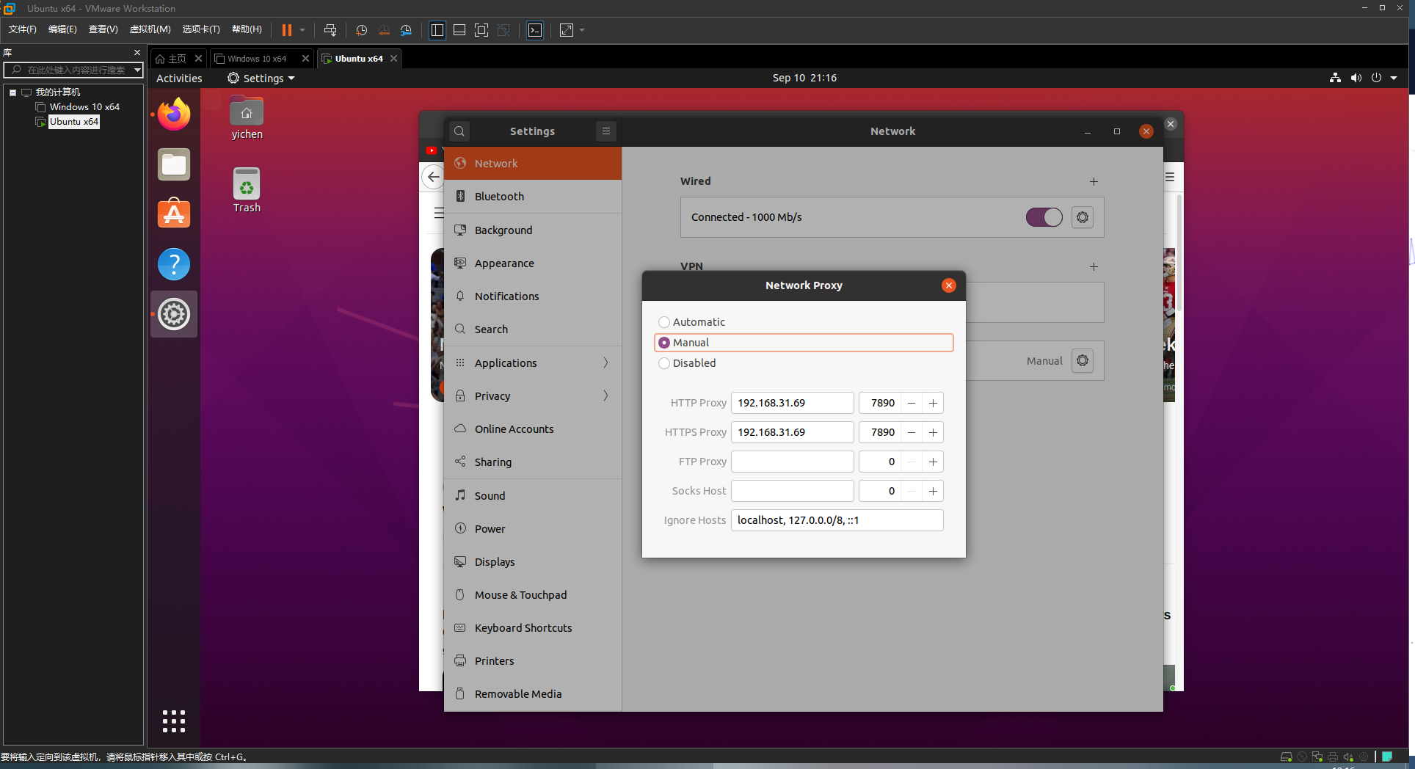Open the Snapshot Manager
Image resolution: width=1415 pixels, height=769 pixels.
[x=407, y=30]
